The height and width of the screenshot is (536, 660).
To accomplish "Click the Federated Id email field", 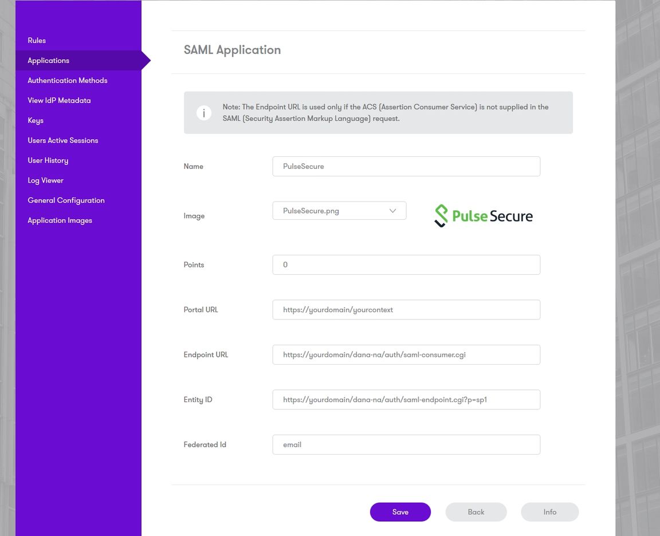I will click(x=406, y=444).
